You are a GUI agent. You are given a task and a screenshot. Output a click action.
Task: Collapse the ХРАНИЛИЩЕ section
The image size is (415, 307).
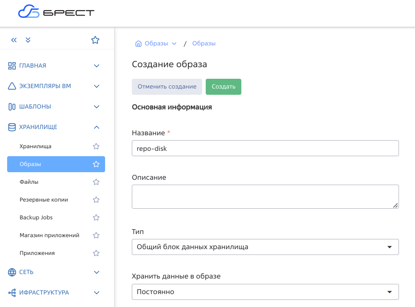point(97,127)
